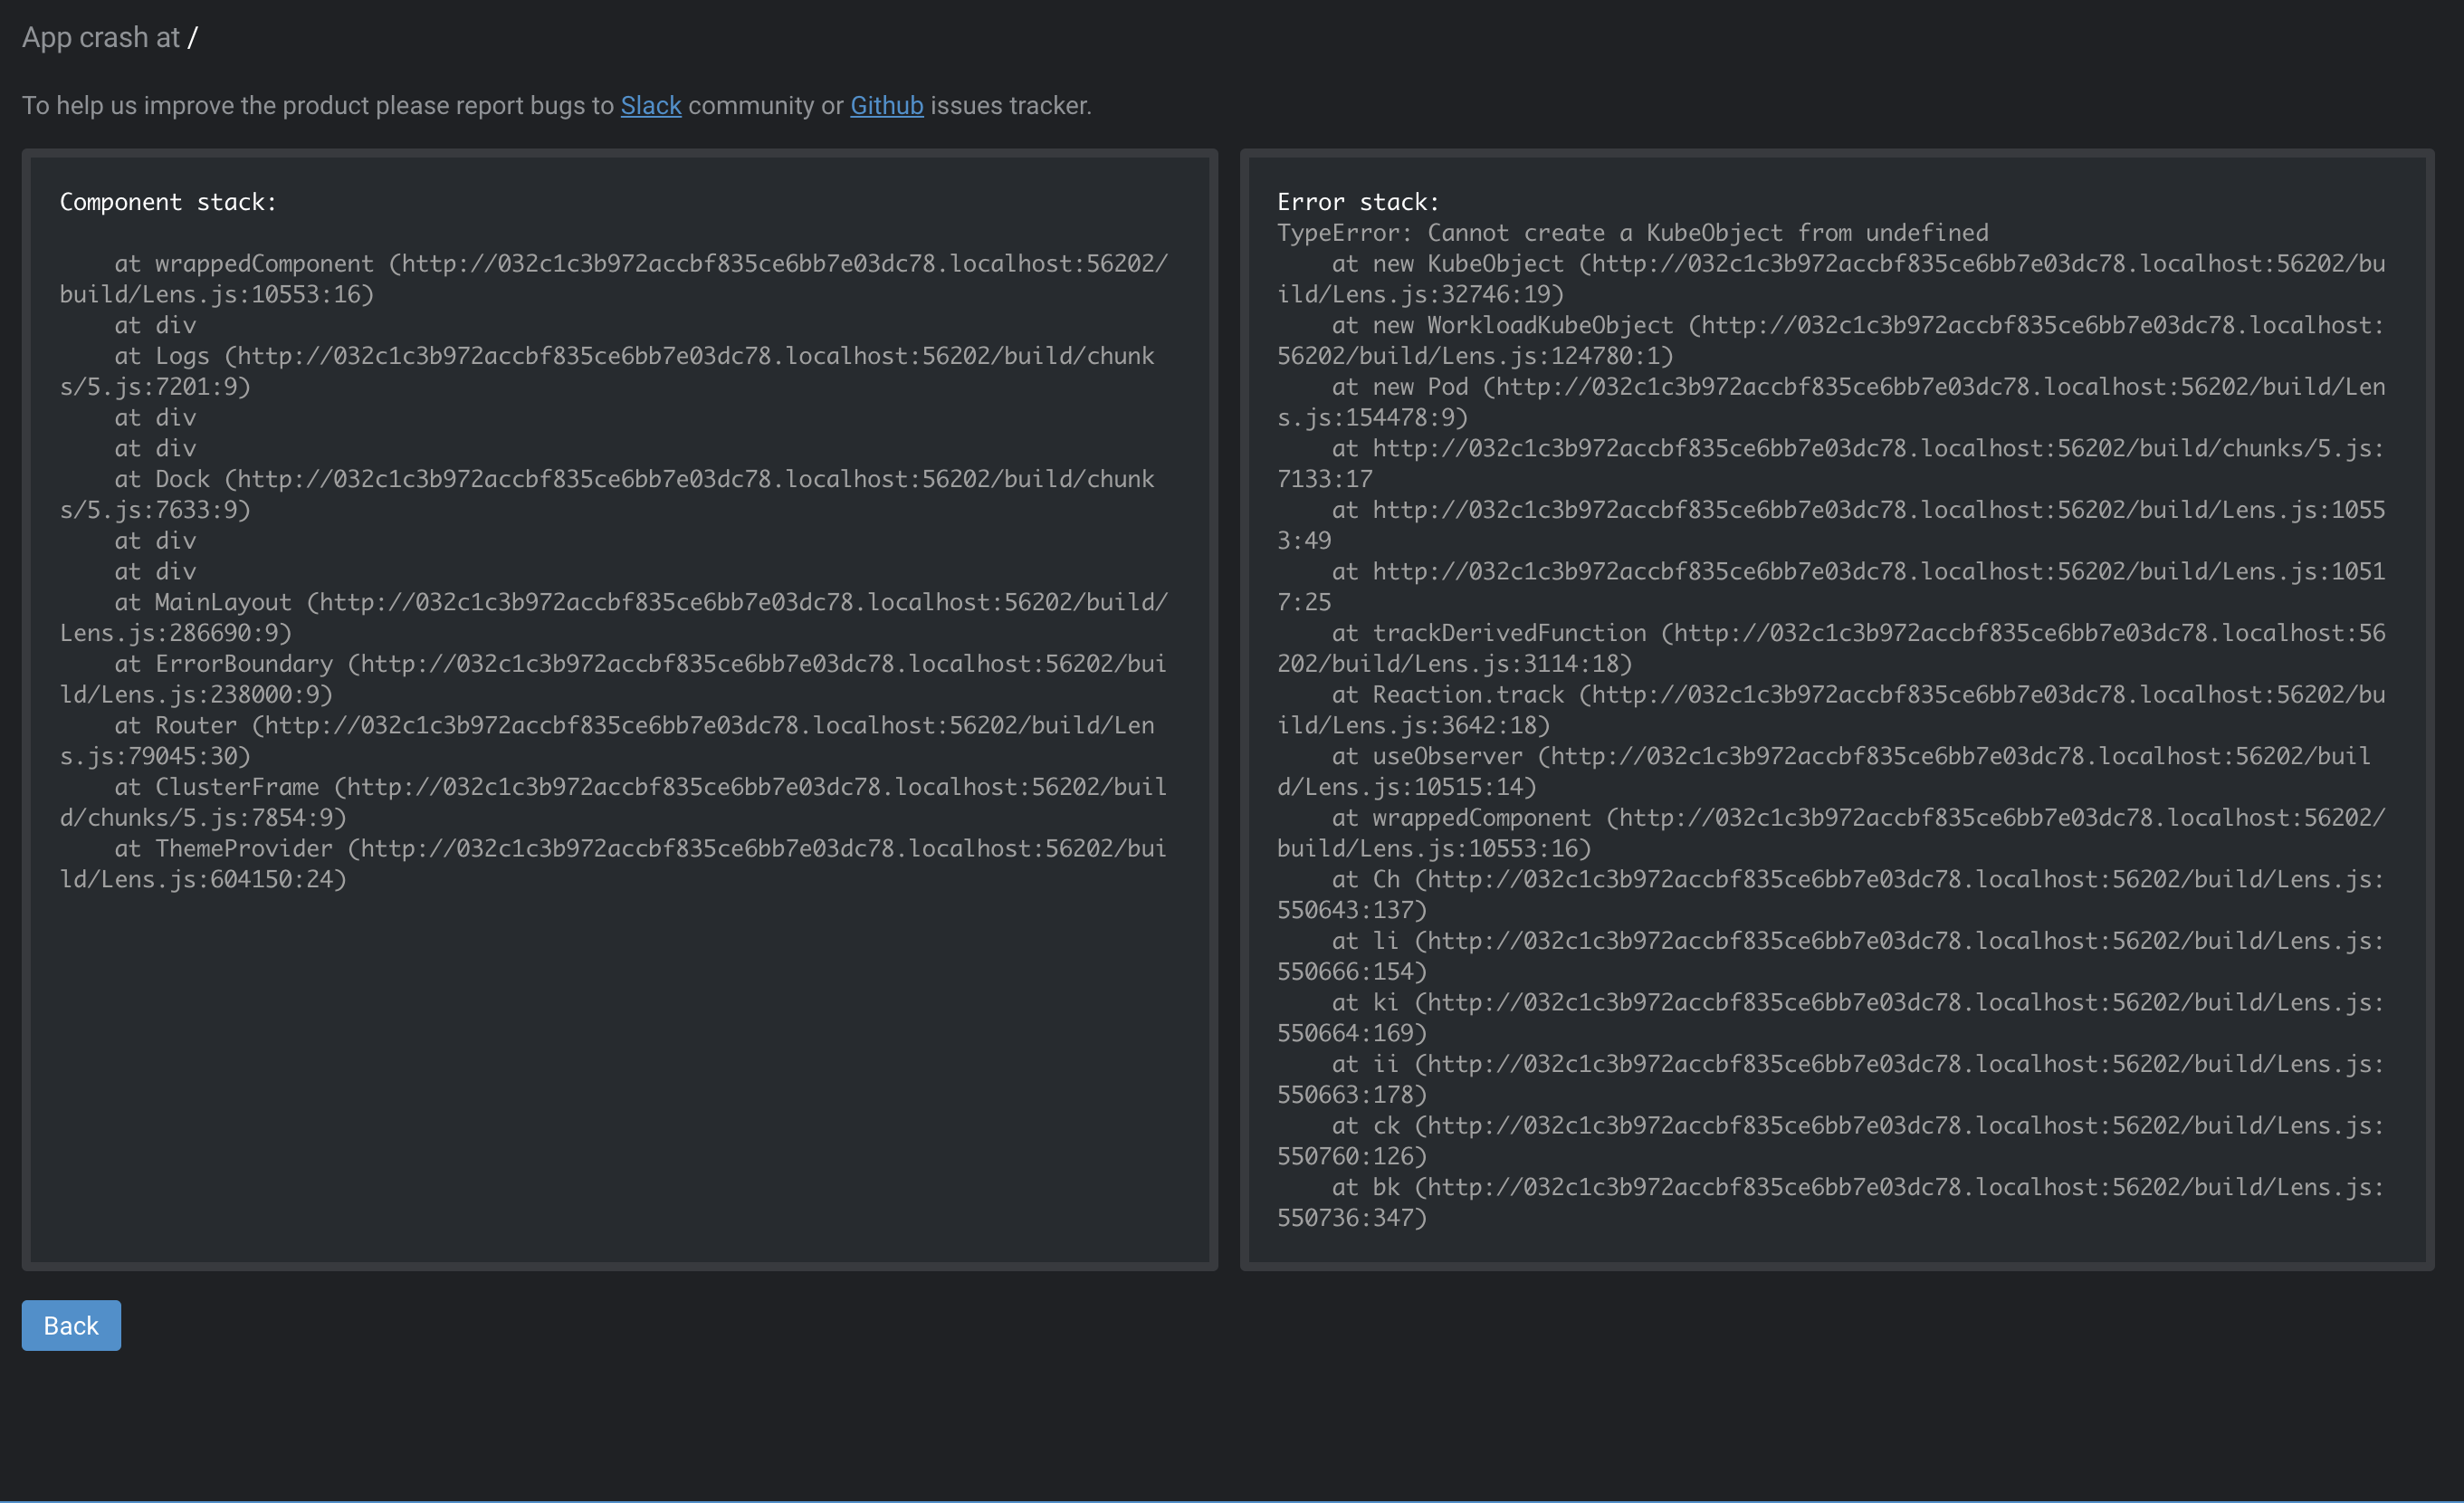Click the 'at li' stack line

click(x=1831, y=956)
